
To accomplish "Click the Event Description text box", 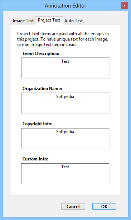I will [65, 68].
